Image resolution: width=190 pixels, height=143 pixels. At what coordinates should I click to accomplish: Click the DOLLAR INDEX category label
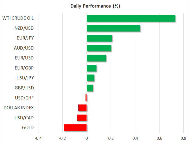pos(19,108)
